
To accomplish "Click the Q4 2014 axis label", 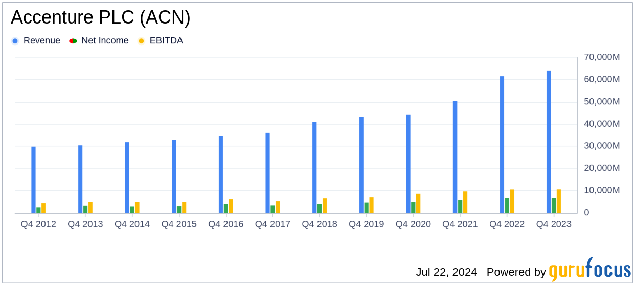I will tap(132, 224).
